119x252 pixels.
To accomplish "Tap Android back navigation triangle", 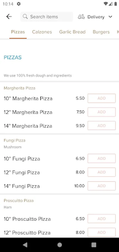I will 25,245.
